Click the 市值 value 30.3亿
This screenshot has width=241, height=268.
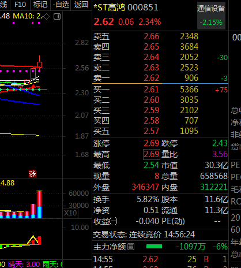coord(216,165)
